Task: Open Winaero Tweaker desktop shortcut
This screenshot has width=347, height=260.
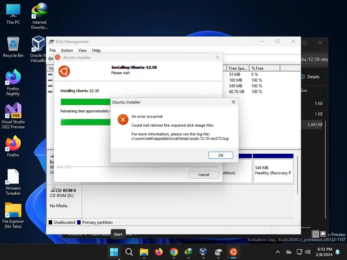Action: point(13,182)
